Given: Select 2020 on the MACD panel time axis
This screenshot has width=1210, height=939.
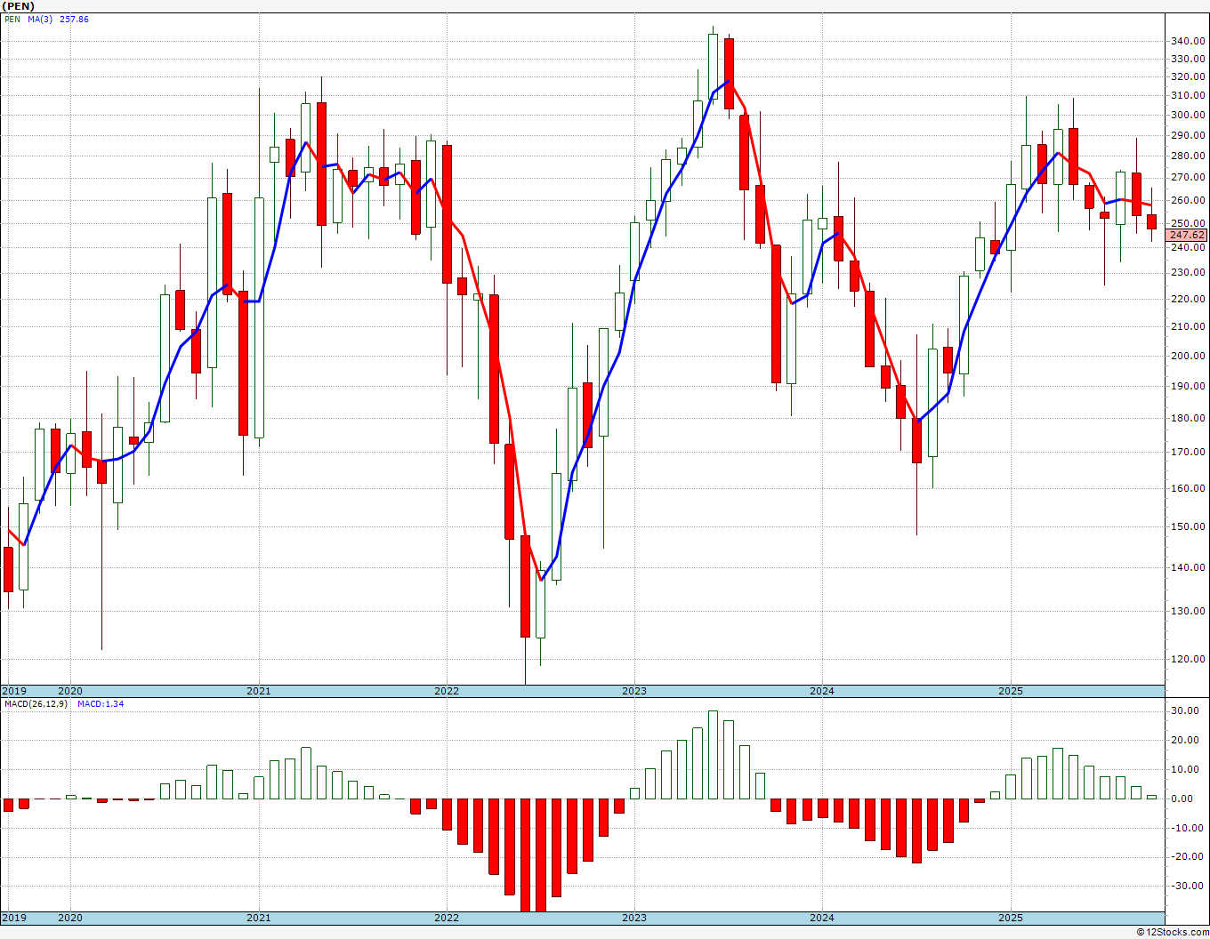Looking at the screenshot, I should click(x=70, y=918).
